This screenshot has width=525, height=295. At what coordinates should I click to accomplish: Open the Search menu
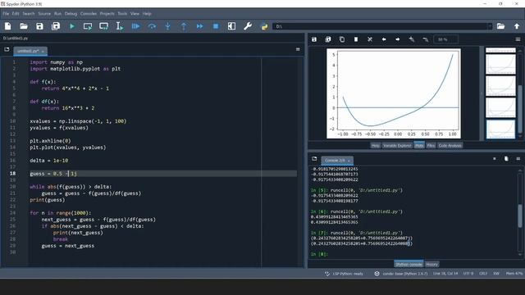pyautogui.click(x=29, y=14)
